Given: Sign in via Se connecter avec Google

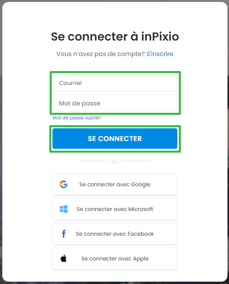Looking at the screenshot, I should coord(115,184).
